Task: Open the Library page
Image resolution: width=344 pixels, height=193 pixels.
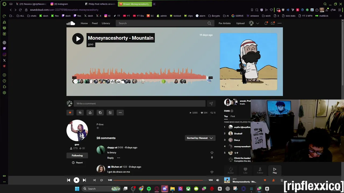Action: (x=106, y=23)
